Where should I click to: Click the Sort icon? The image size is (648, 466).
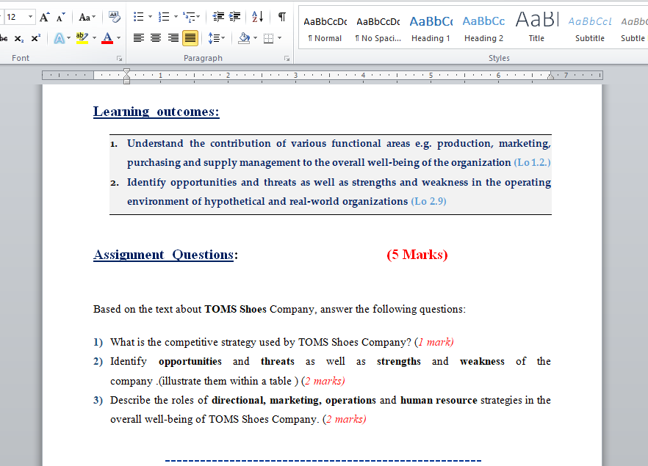257,17
